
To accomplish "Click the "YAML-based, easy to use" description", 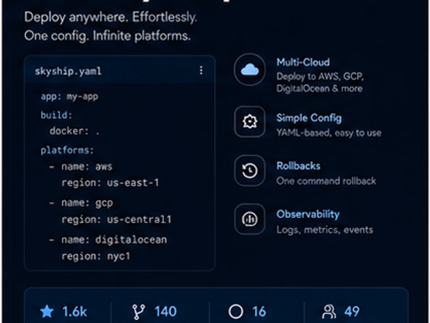I will click(329, 133).
